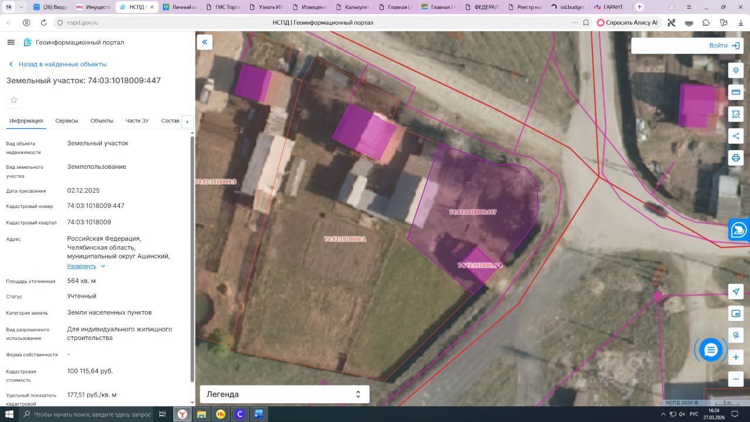Select parcel label 74:03:1018009:1 on the map
Screen dimensions: 750x422
[345, 239]
